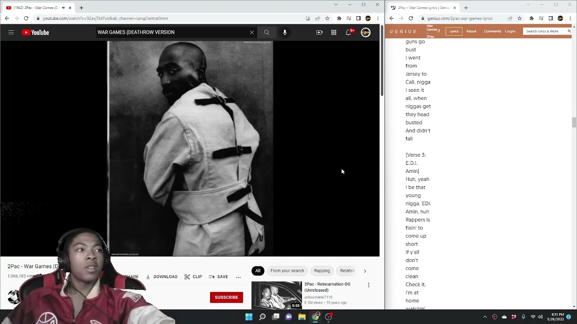577x324 pixels.
Task: Reload the Genius lyrics page
Action: (411, 18)
